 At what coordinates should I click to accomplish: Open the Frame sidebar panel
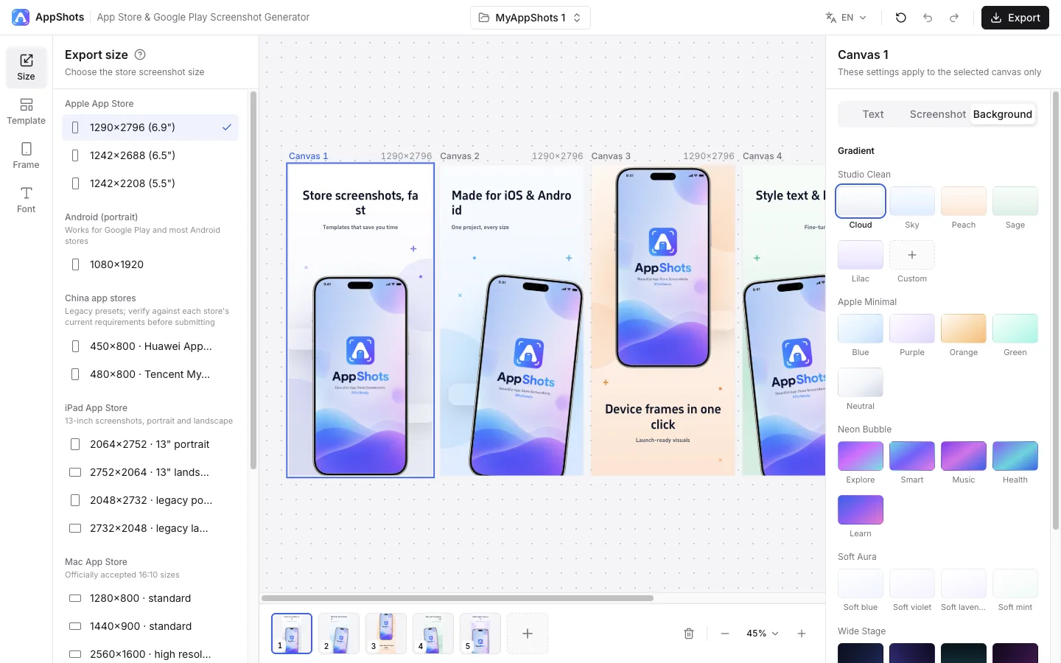coord(26,155)
